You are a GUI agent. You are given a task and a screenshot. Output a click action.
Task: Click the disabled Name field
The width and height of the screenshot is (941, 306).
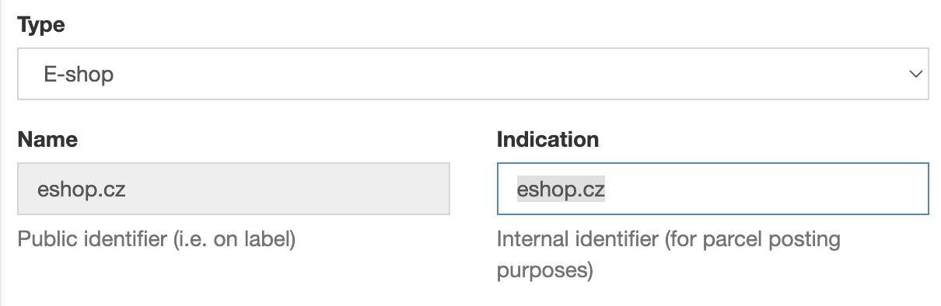[233, 189]
